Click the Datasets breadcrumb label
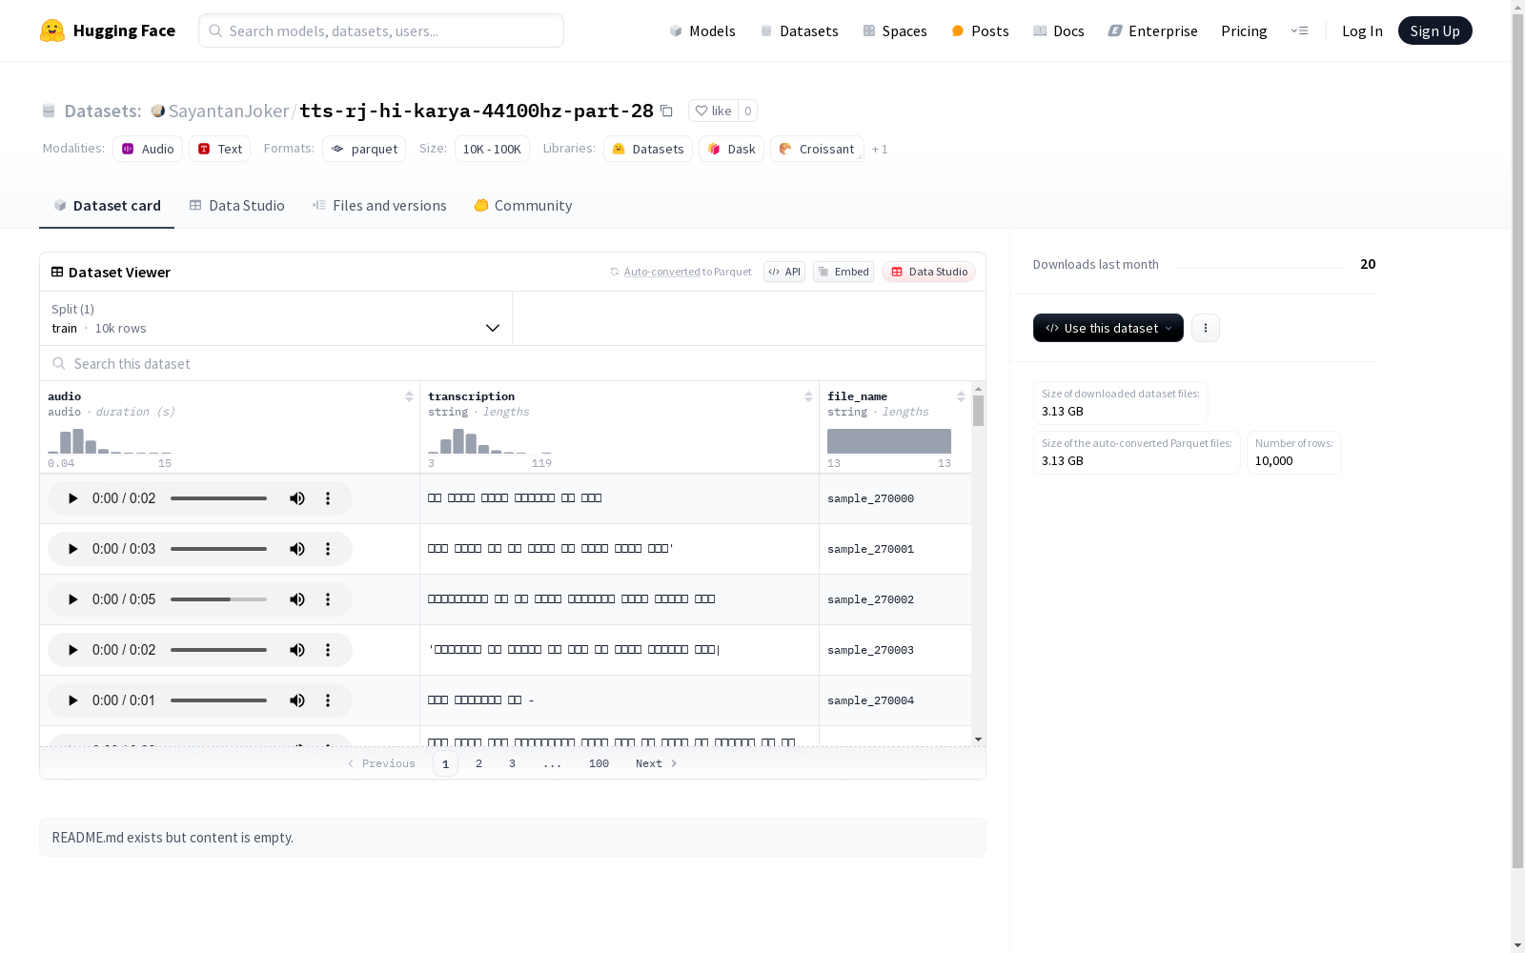Viewport: 1525px width, 953px height. (103, 111)
